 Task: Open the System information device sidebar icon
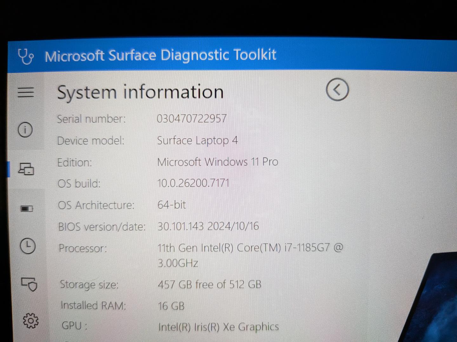(x=26, y=169)
